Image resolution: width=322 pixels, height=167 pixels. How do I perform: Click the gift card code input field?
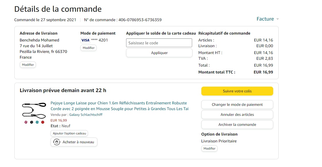pyautogui.click(x=159, y=43)
